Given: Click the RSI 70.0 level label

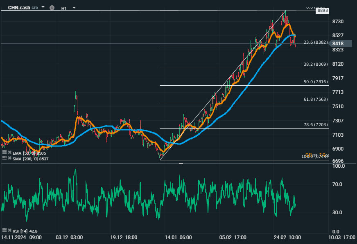Looking at the screenshot, I should [x=337, y=184].
